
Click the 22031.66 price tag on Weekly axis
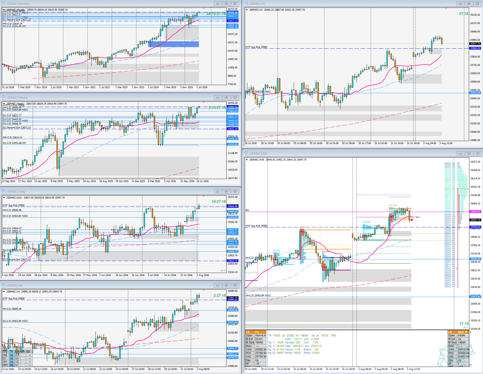(233, 144)
